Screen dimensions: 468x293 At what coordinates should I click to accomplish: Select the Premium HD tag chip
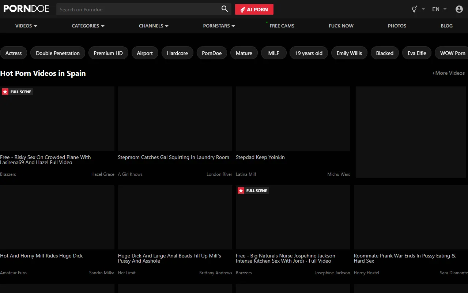pyautogui.click(x=108, y=53)
